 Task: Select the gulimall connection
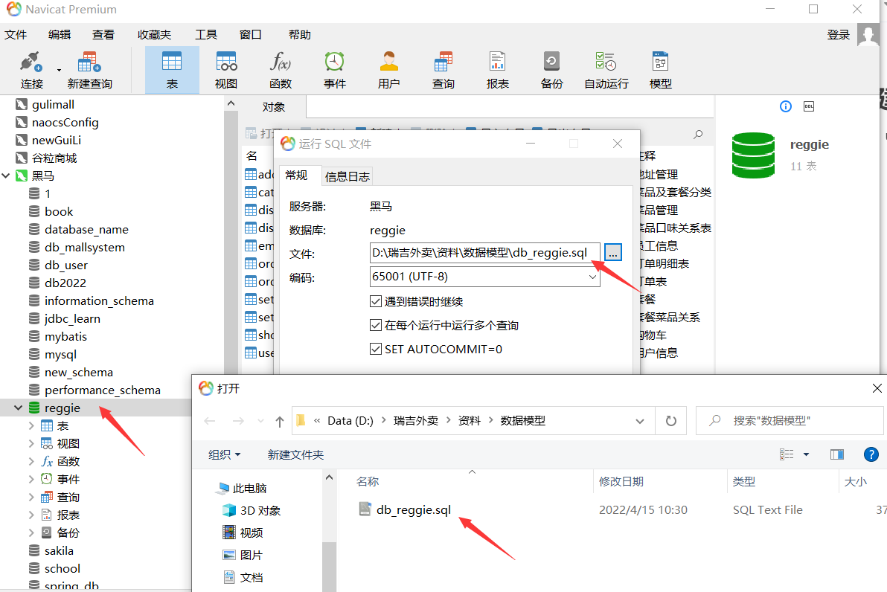[53, 105]
